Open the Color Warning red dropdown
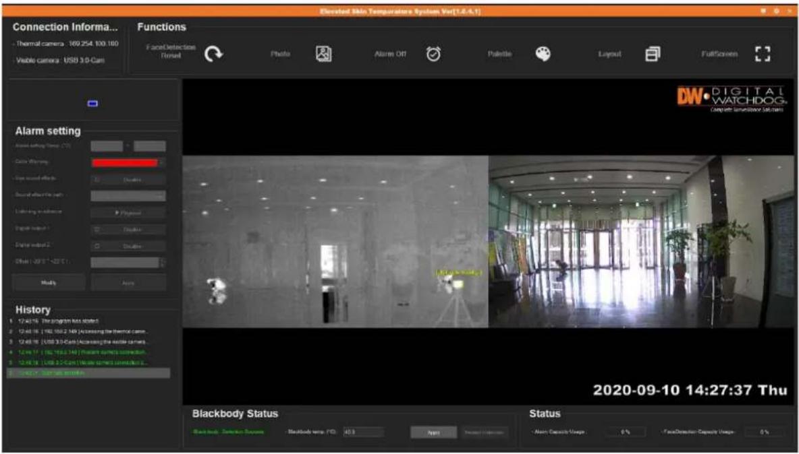The image size is (799, 454). (162, 163)
